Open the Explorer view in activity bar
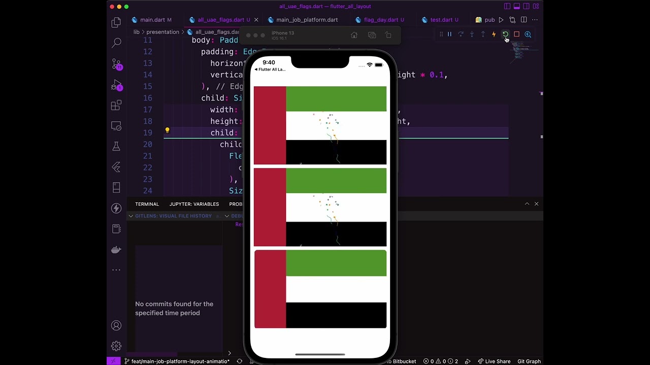 click(x=116, y=22)
